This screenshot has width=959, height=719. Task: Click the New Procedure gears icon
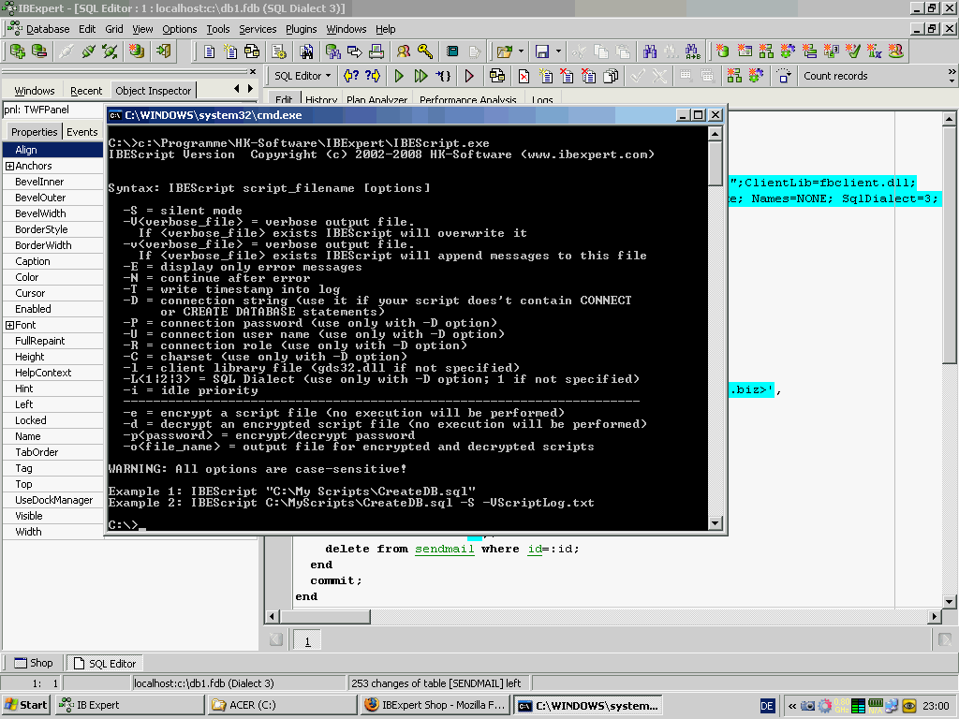787,51
